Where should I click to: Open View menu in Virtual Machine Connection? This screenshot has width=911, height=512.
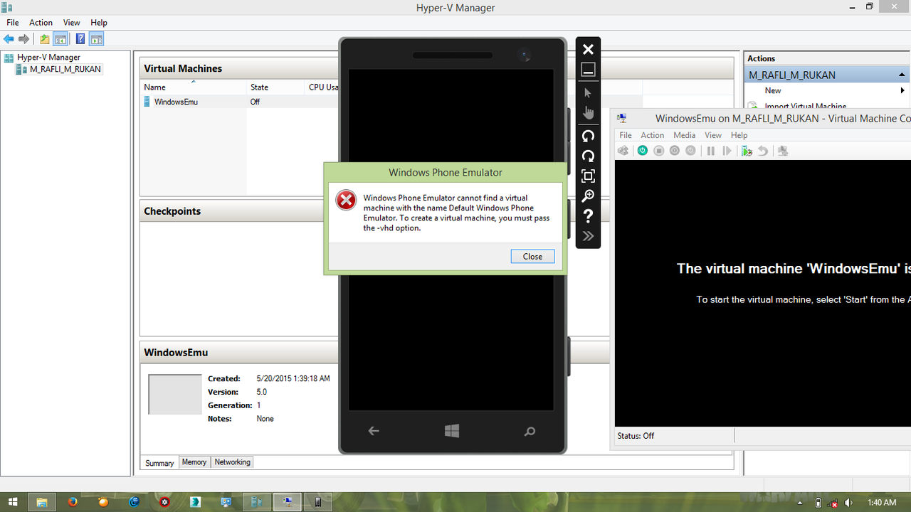713,135
